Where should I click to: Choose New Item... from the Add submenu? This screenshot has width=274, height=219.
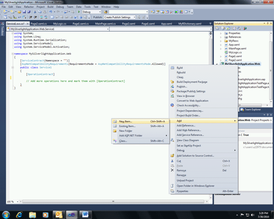pos(126,122)
